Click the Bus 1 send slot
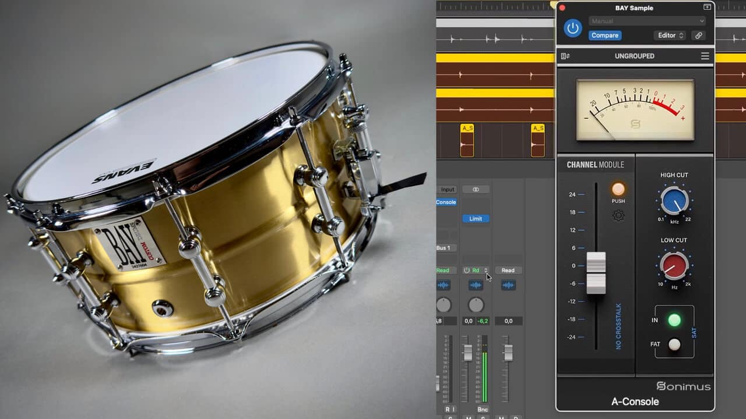Image resolution: width=746 pixels, height=419 pixels. pyautogui.click(x=445, y=248)
